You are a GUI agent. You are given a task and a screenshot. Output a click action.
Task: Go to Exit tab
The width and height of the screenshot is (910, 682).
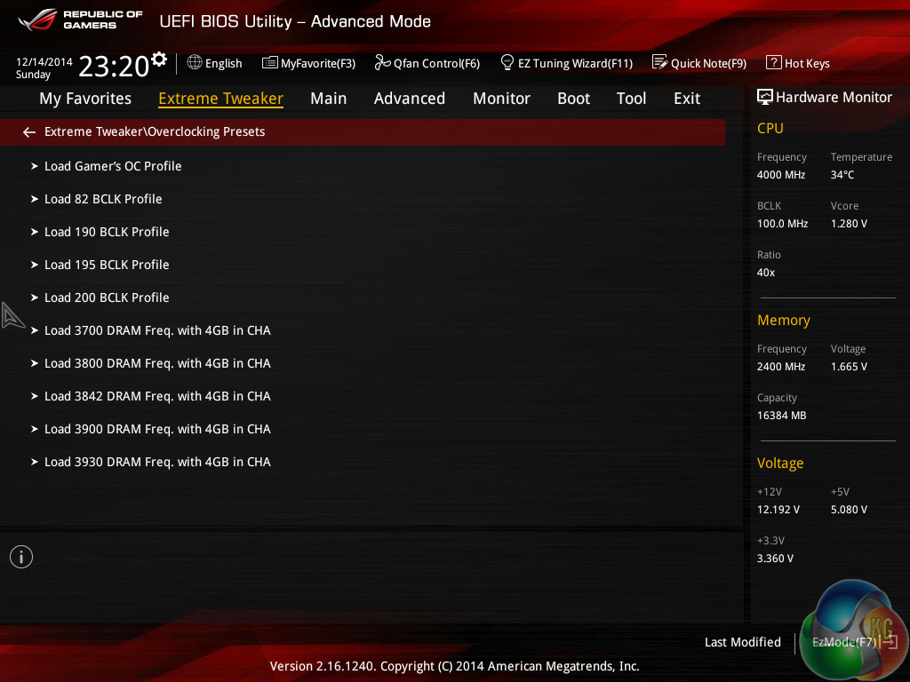pos(687,99)
